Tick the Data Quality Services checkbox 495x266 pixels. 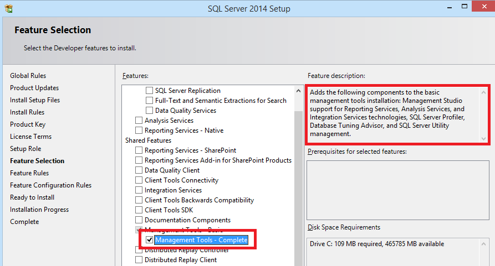[149, 111]
